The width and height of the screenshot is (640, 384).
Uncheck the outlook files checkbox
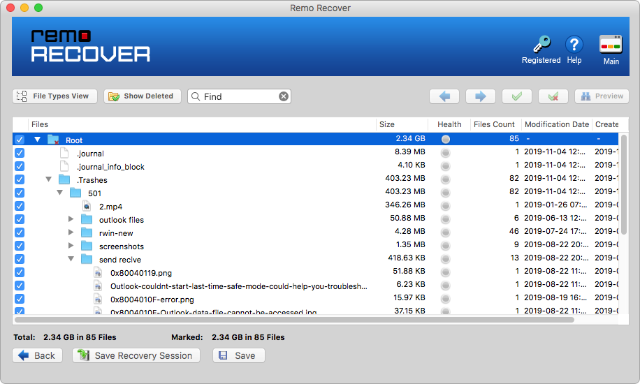click(19, 219)
